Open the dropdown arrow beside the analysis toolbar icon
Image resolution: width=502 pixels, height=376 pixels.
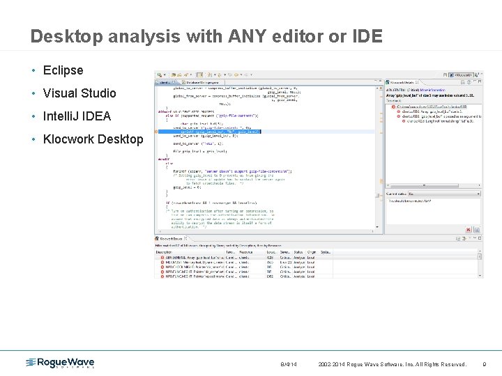(x=165, y=75)
